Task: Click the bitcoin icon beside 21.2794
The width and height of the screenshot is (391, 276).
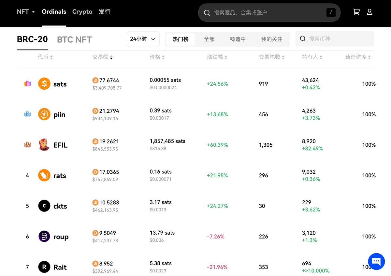Action: point(95,111)
